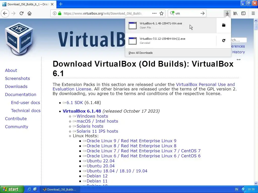Launch Internet Explorer from quick launch

29,189
